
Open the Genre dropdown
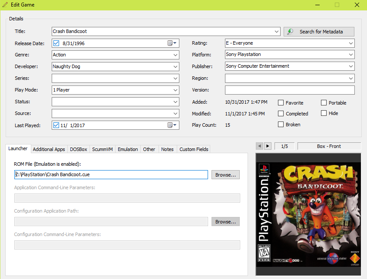pyautogui.click(x=175, y=55)
